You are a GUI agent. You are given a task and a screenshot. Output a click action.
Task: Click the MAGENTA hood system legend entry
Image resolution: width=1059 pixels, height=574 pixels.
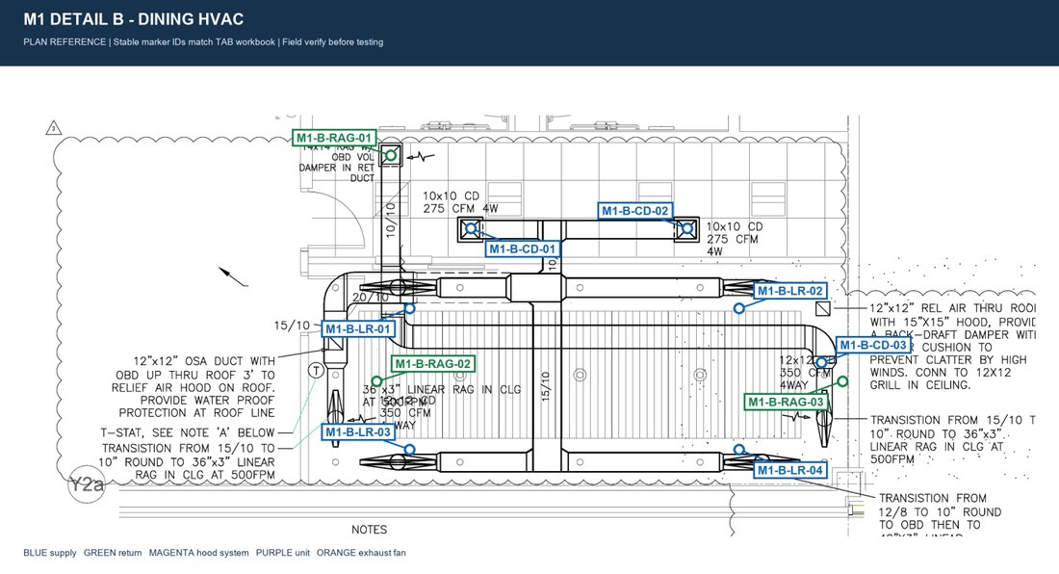tap(198, 553)
